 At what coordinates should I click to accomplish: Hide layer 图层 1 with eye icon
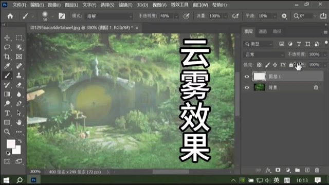coord(247,77)
